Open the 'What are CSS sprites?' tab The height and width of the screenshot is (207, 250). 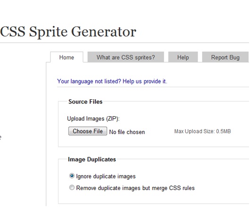[125, 57]
